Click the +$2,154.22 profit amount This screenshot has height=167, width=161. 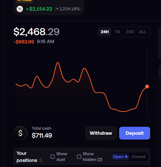tap(39, 9)
